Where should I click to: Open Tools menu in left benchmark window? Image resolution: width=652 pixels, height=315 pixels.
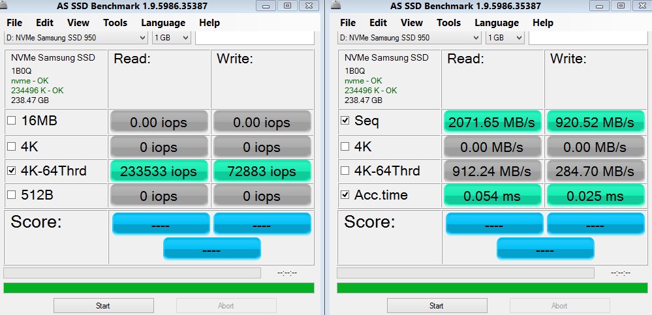(x=115, y=23)
